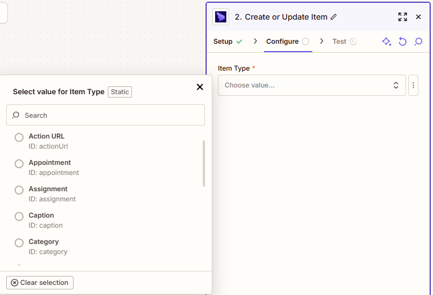
Task: Click the undo arrow icon
Action: [x=403, y=42]
